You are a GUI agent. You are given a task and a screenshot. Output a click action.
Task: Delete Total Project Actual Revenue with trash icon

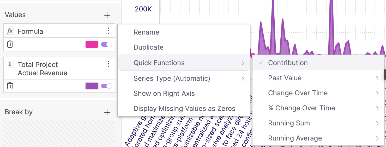point(10,86)
